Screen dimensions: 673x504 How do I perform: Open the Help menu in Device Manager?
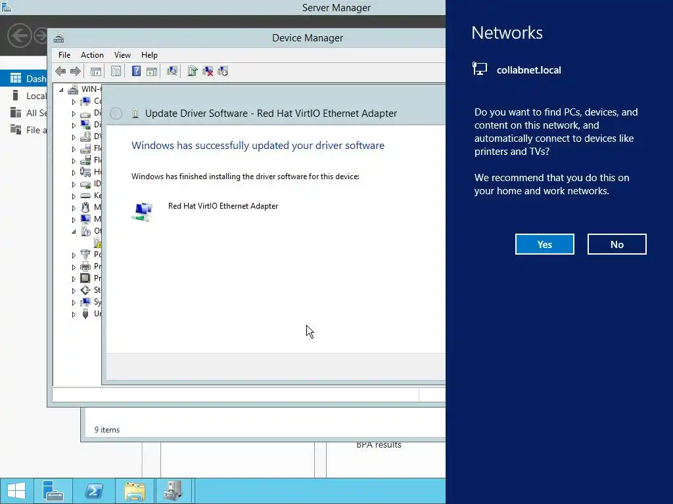tap(149, 55)
